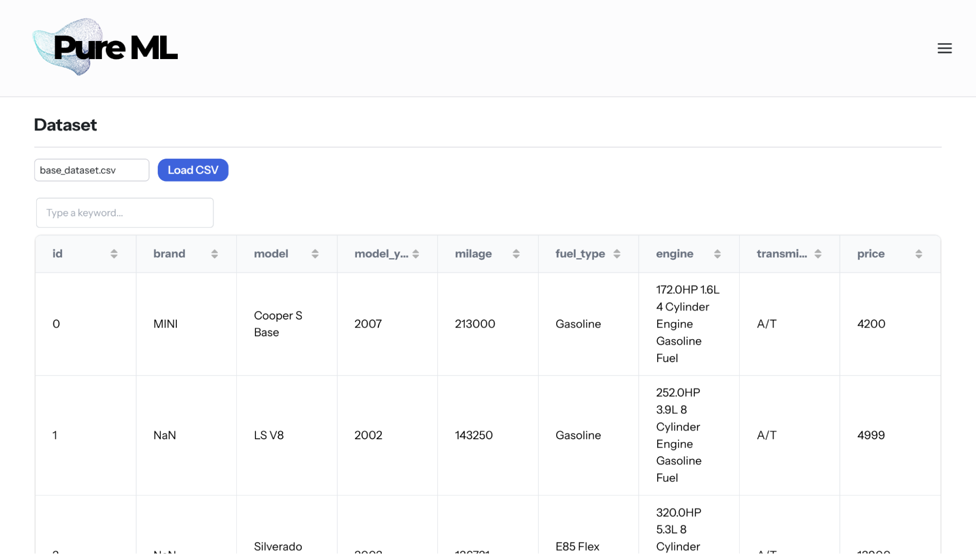
Task: Click the keyword search box
Action: point(125,213)
